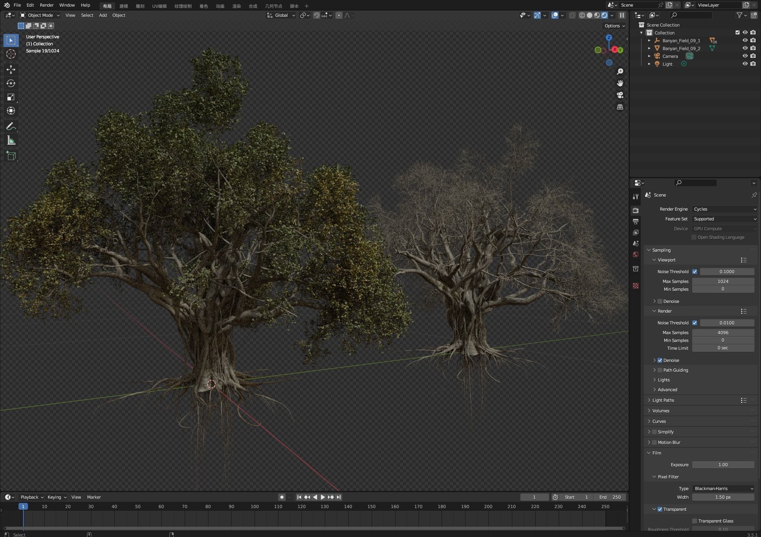This screenshot has height=537, width=761.
Task: Open the Edit menu
Action: 30,5
